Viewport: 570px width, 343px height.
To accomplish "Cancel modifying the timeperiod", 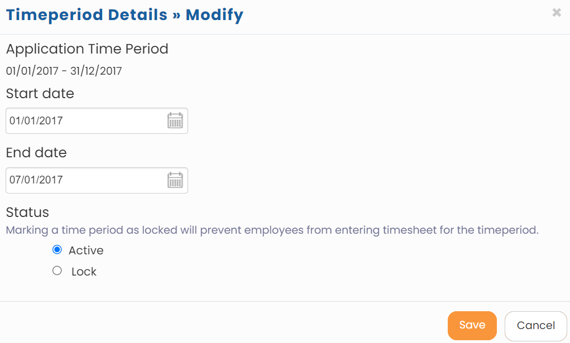I will (x=535, y=325).
